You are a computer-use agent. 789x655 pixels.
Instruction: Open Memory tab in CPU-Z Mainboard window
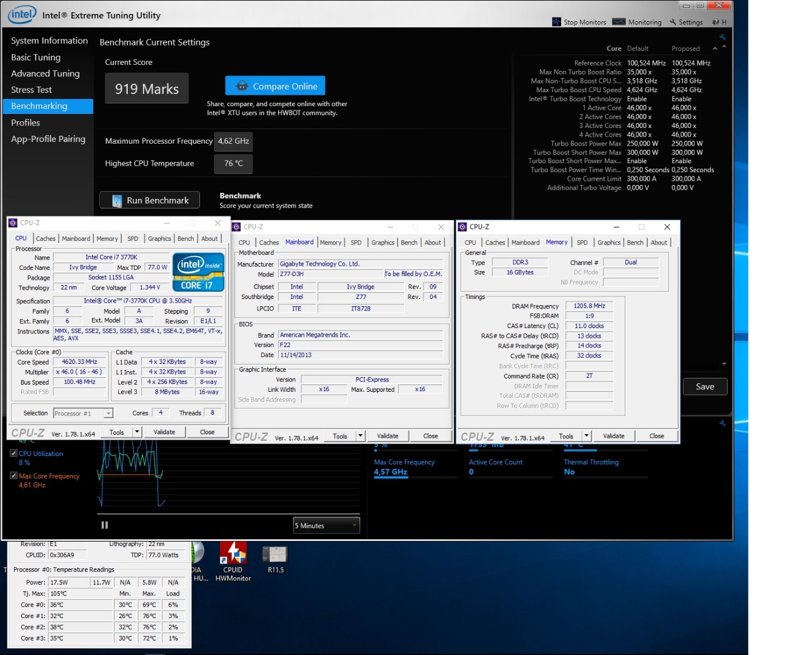[x=331, y=243]
